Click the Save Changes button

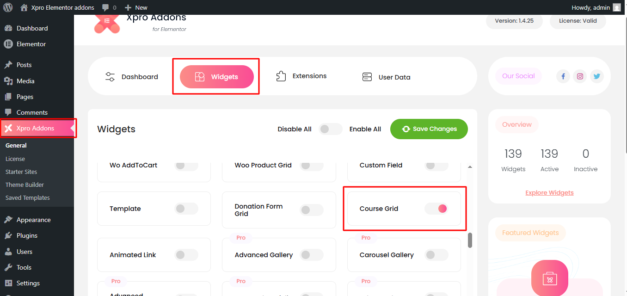pos(429,129)
